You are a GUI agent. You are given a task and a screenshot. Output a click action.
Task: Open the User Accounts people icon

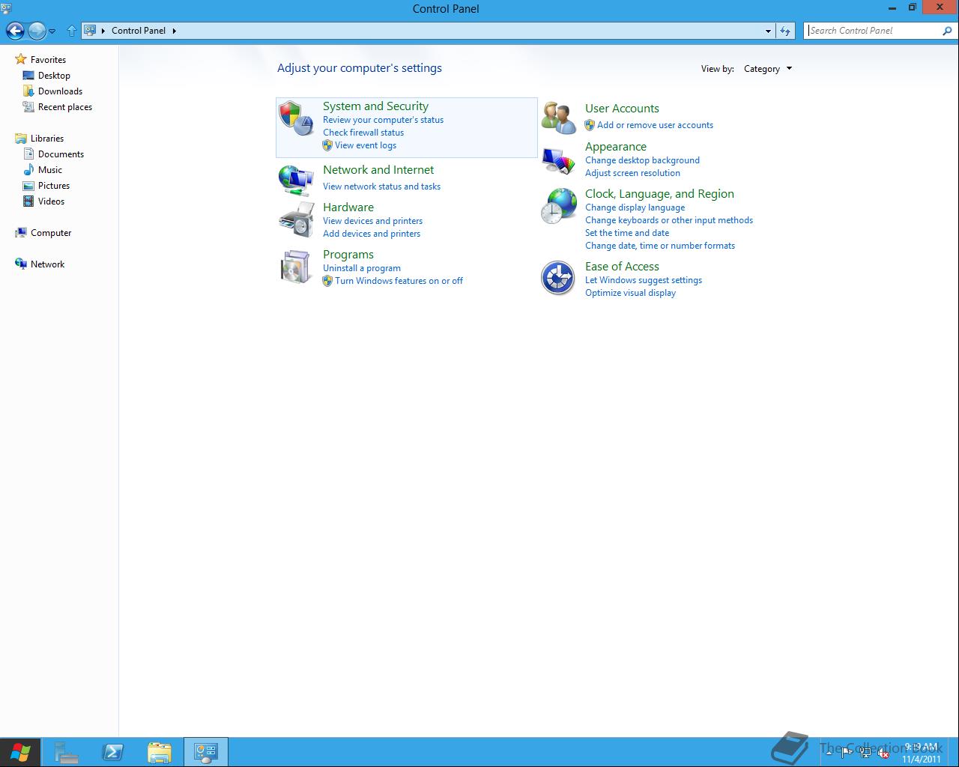[558, 118]
